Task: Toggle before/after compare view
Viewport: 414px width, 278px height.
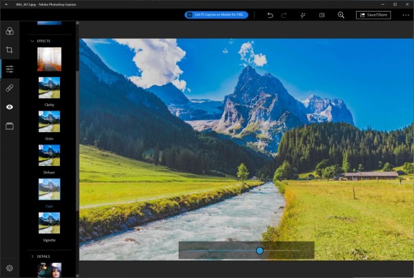Action: point(322,14)
